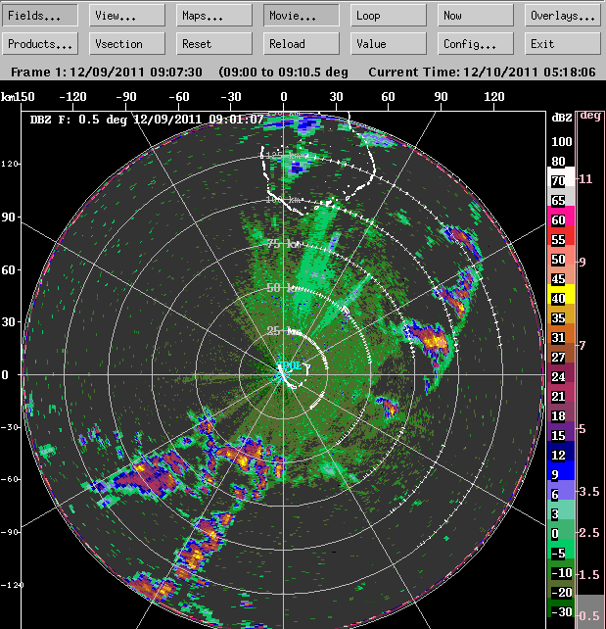Click the Exit button
Screen dimensions: 606x629
[563, 43]
